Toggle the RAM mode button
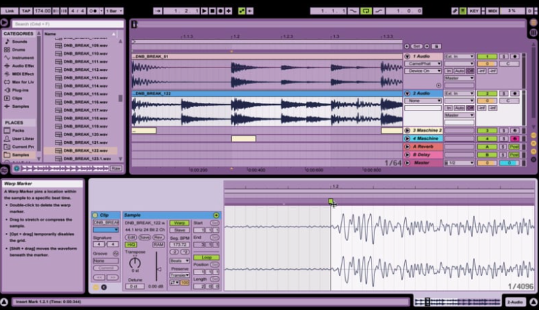The height and width of the screenshot is (310, 539). [x=158, y=245]
